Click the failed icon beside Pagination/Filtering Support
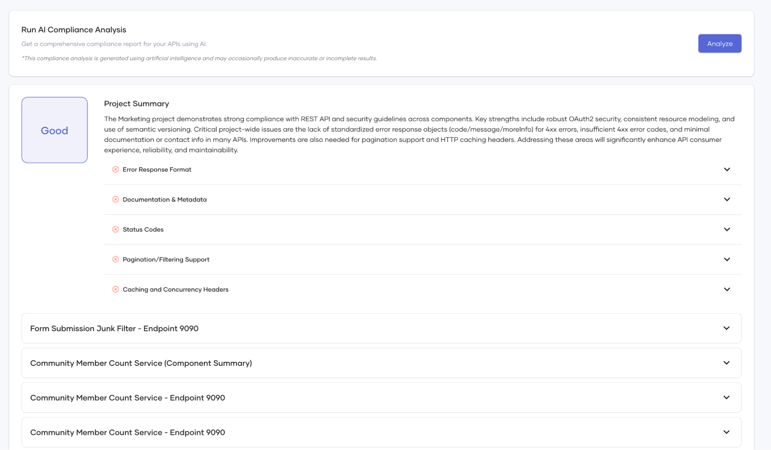The width and height of the screenshot is (771, 450). pos(115,259)
